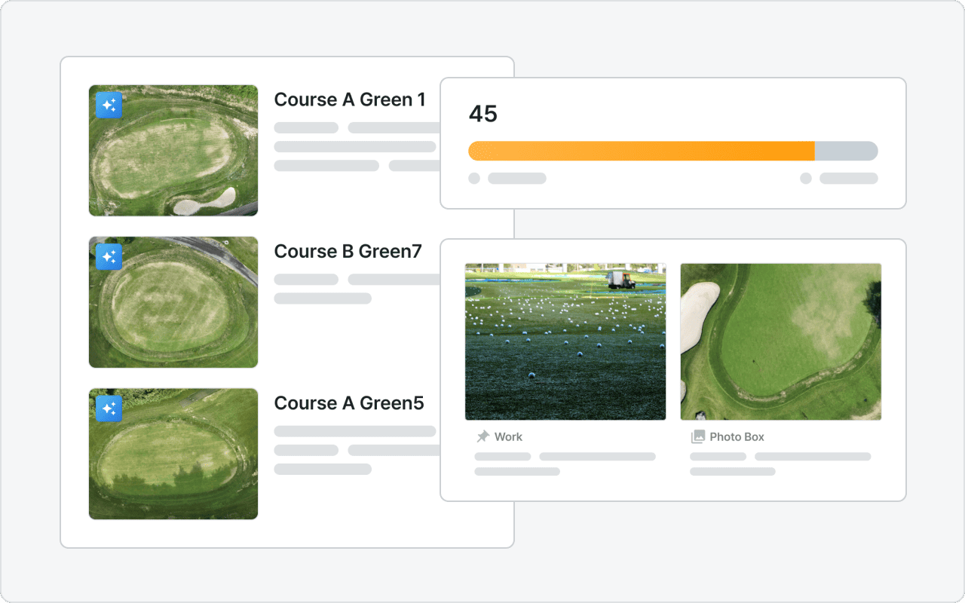Click the score value 45
The image size is (965, 603).
(483, 114)
